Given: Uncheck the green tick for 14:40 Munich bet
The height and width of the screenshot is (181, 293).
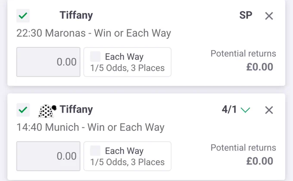Looking at the screenshot, I should 23,110.
